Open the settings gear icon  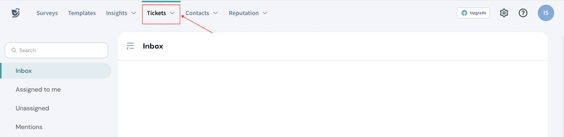pyautogui.click(x=504, y=13)
